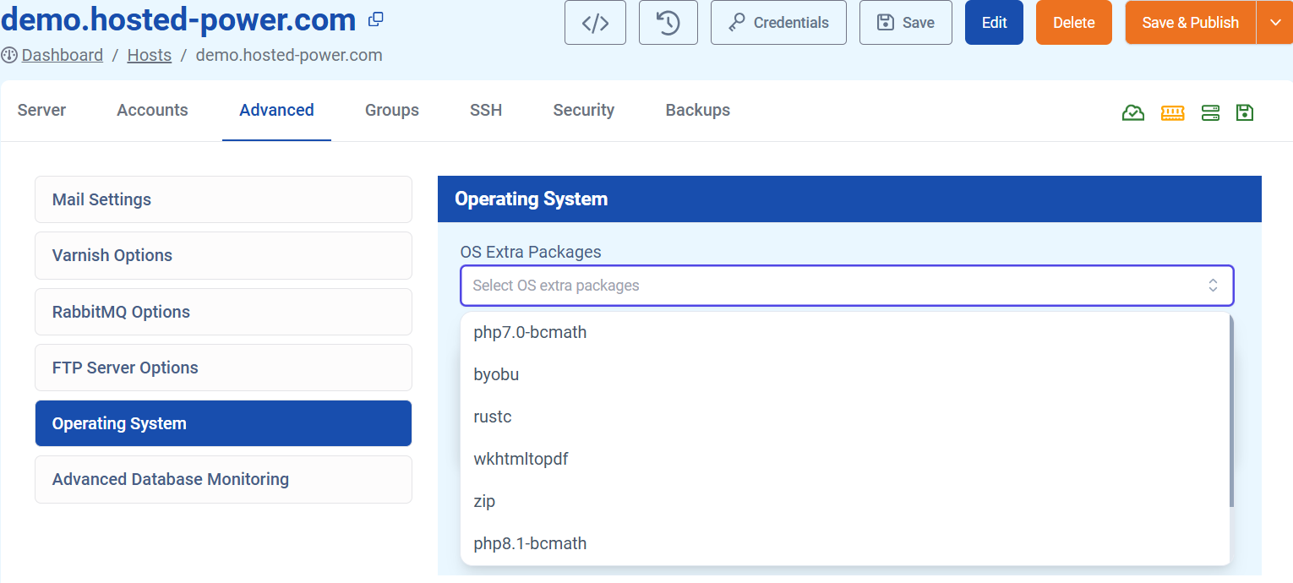This screenshot has width=1293, height=583.
Task: Toggle the OS Extra Packages selector arrows
Action: 1213,286
